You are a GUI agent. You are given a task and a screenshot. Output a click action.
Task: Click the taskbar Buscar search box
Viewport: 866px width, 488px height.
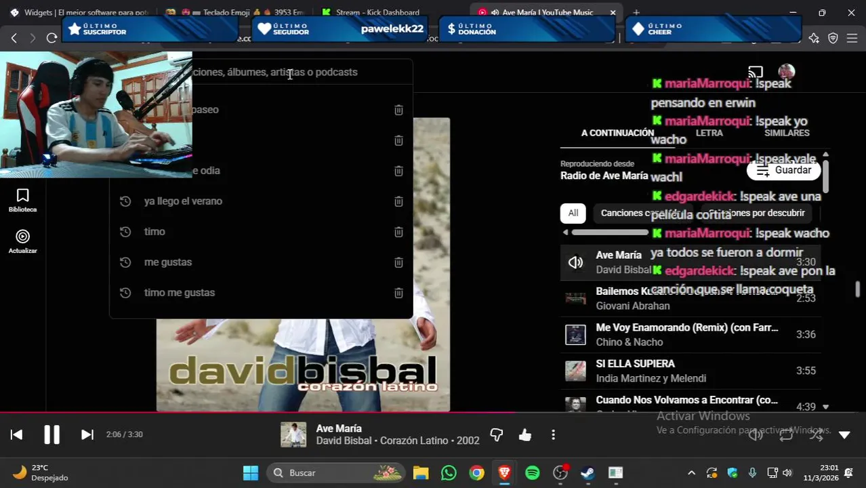[335, 473]
